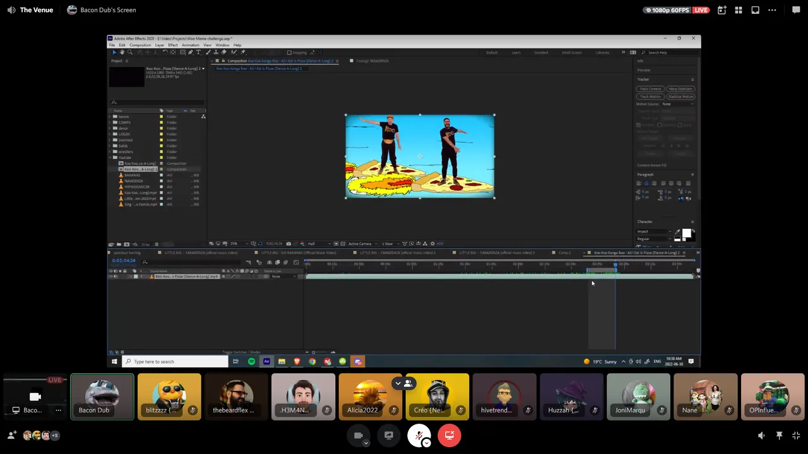The height and width of the screenshot is (454, 808).
Task: Open the Paragraph panel menu icon
Action: [x=692, y=175]
